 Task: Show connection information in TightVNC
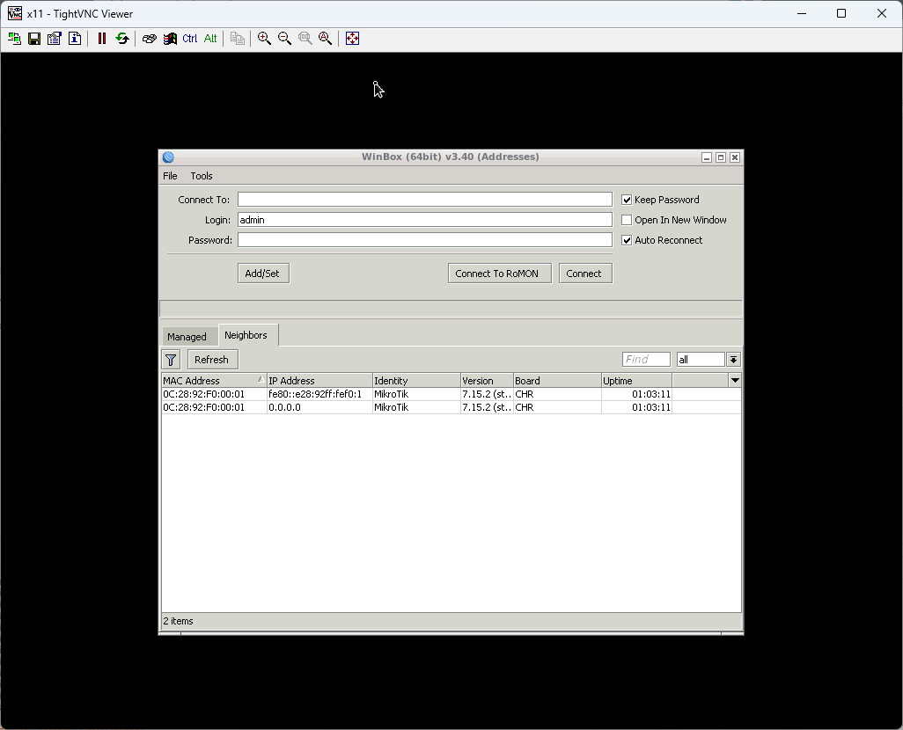click(75, 38)
